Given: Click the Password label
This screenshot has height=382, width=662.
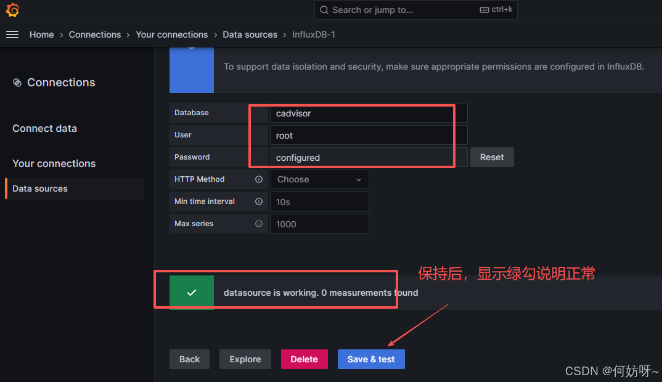Looking at the screenshot, I should pos(192,157).
